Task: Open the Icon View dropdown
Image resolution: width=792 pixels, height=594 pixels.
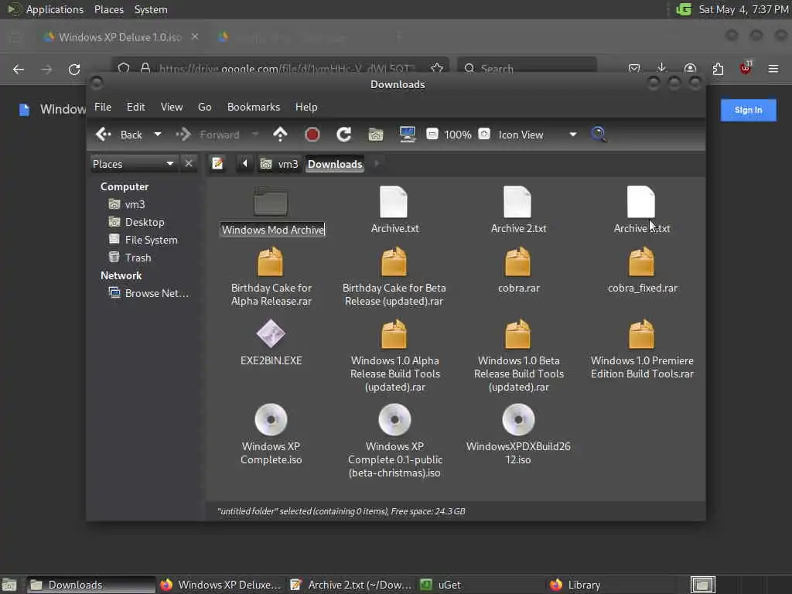Action: tap(538, 135)
